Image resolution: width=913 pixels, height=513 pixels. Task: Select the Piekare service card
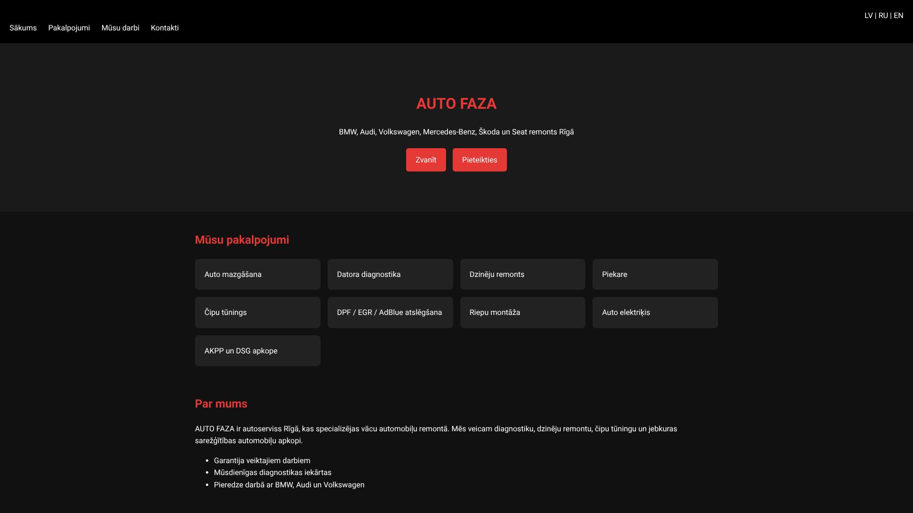click(x=655, y=275)
